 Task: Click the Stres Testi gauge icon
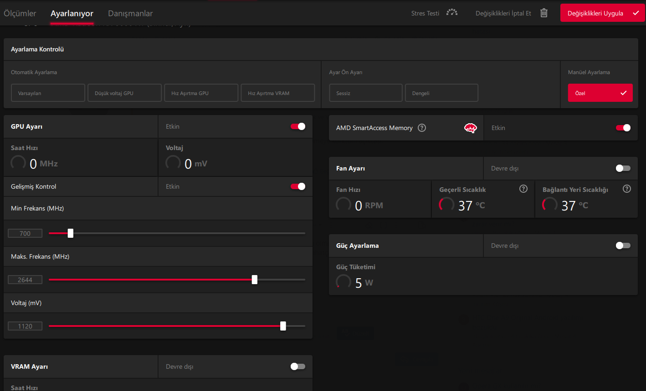(451, 13)
